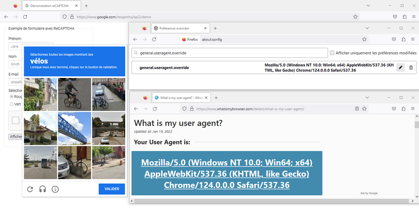This screenshot has width=419, height=213.
Task: Click the Afficher button in form
Action: [15, 137]
